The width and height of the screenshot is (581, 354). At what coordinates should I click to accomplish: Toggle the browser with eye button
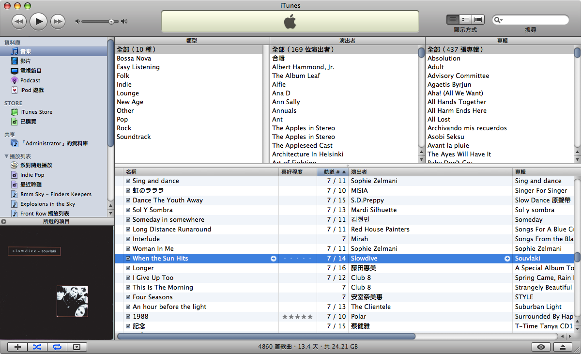541,347
